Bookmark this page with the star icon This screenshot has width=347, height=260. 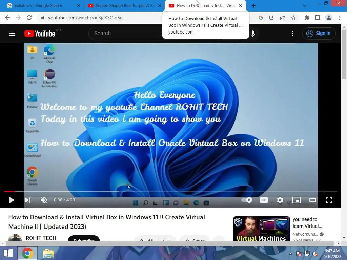click(x=293, y=18)
